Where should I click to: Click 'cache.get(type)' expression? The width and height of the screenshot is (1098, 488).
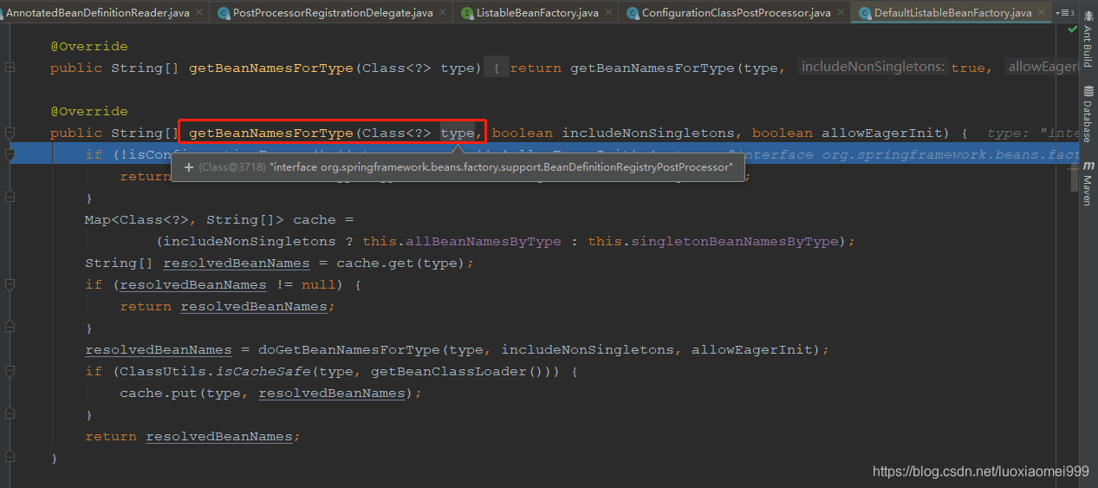[x=401, y=263]
